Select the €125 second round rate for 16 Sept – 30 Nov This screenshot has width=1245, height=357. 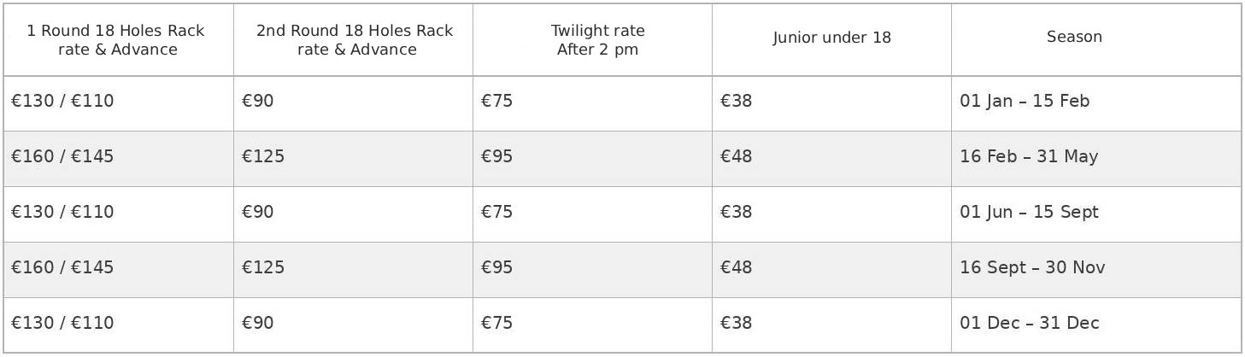point(263,268)
